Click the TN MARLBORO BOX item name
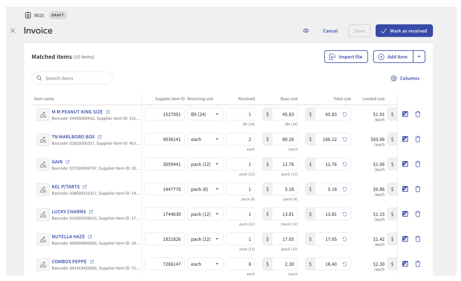The height and width of the screenshot is (281, 461). [73, 137]
